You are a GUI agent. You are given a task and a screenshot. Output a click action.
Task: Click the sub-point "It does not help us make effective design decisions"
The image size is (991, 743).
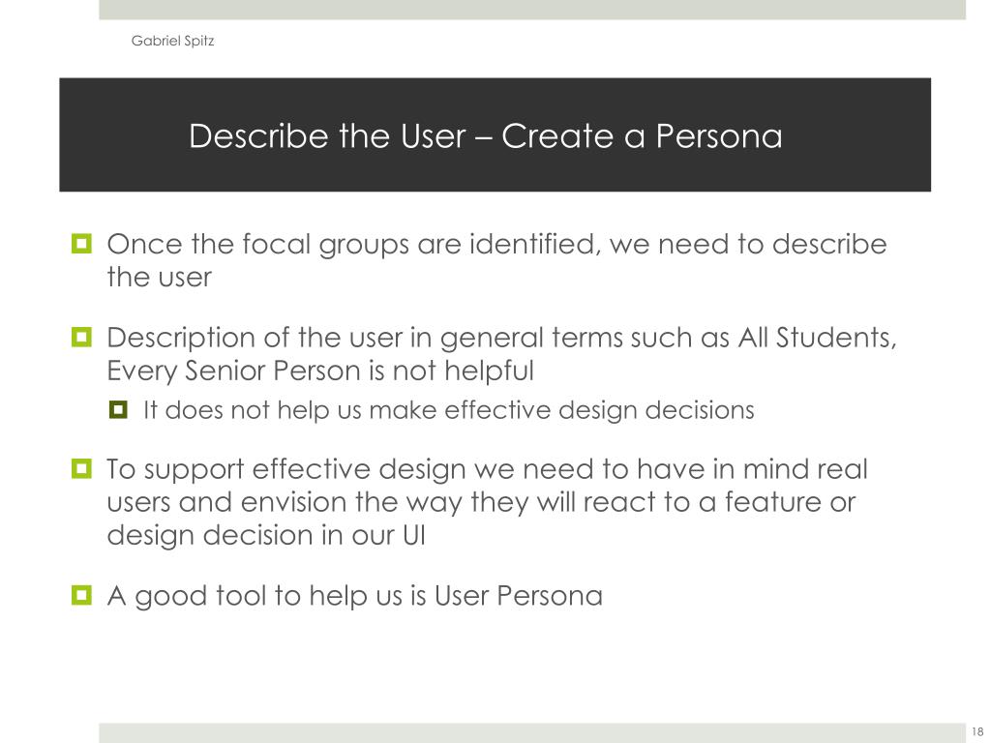(449, 410)
